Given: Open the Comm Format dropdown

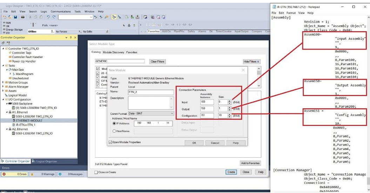Looking at the screenshot, I should coord(172,113).
